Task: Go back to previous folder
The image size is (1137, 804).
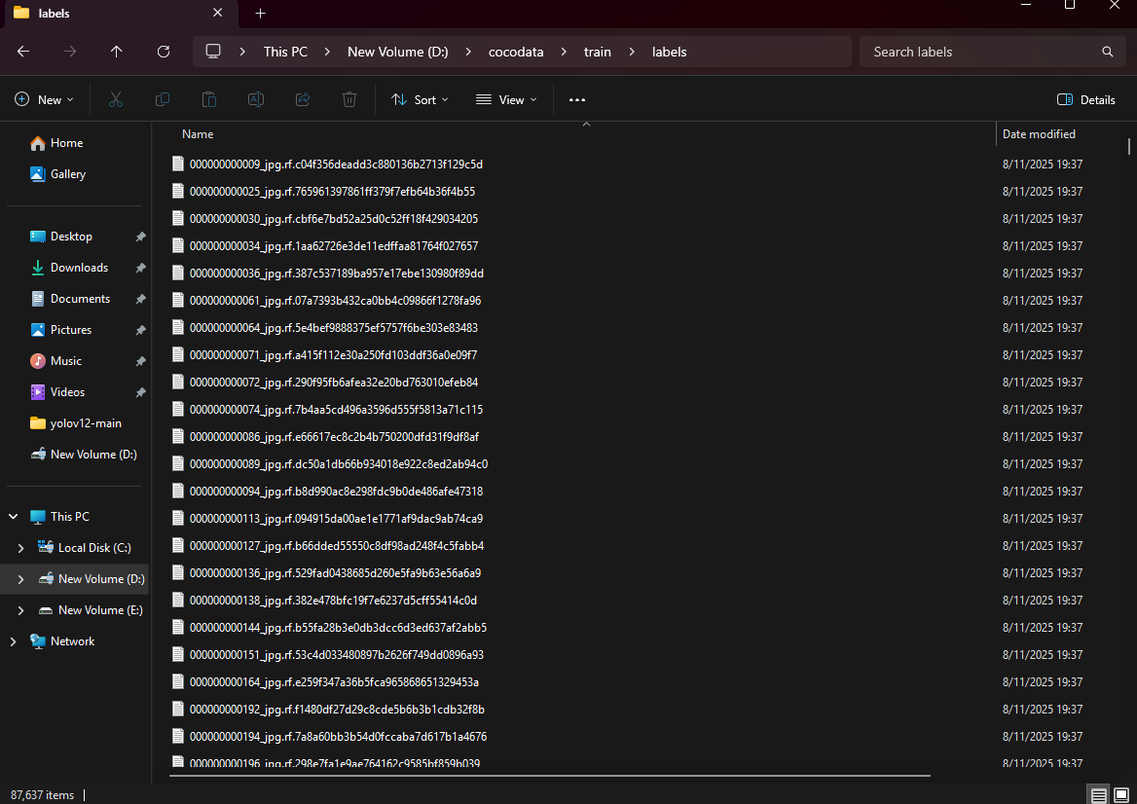Action: pos(23,52)
